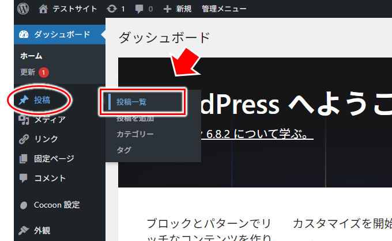Click the カスタマイズを開始 heading text

point(342,224)
